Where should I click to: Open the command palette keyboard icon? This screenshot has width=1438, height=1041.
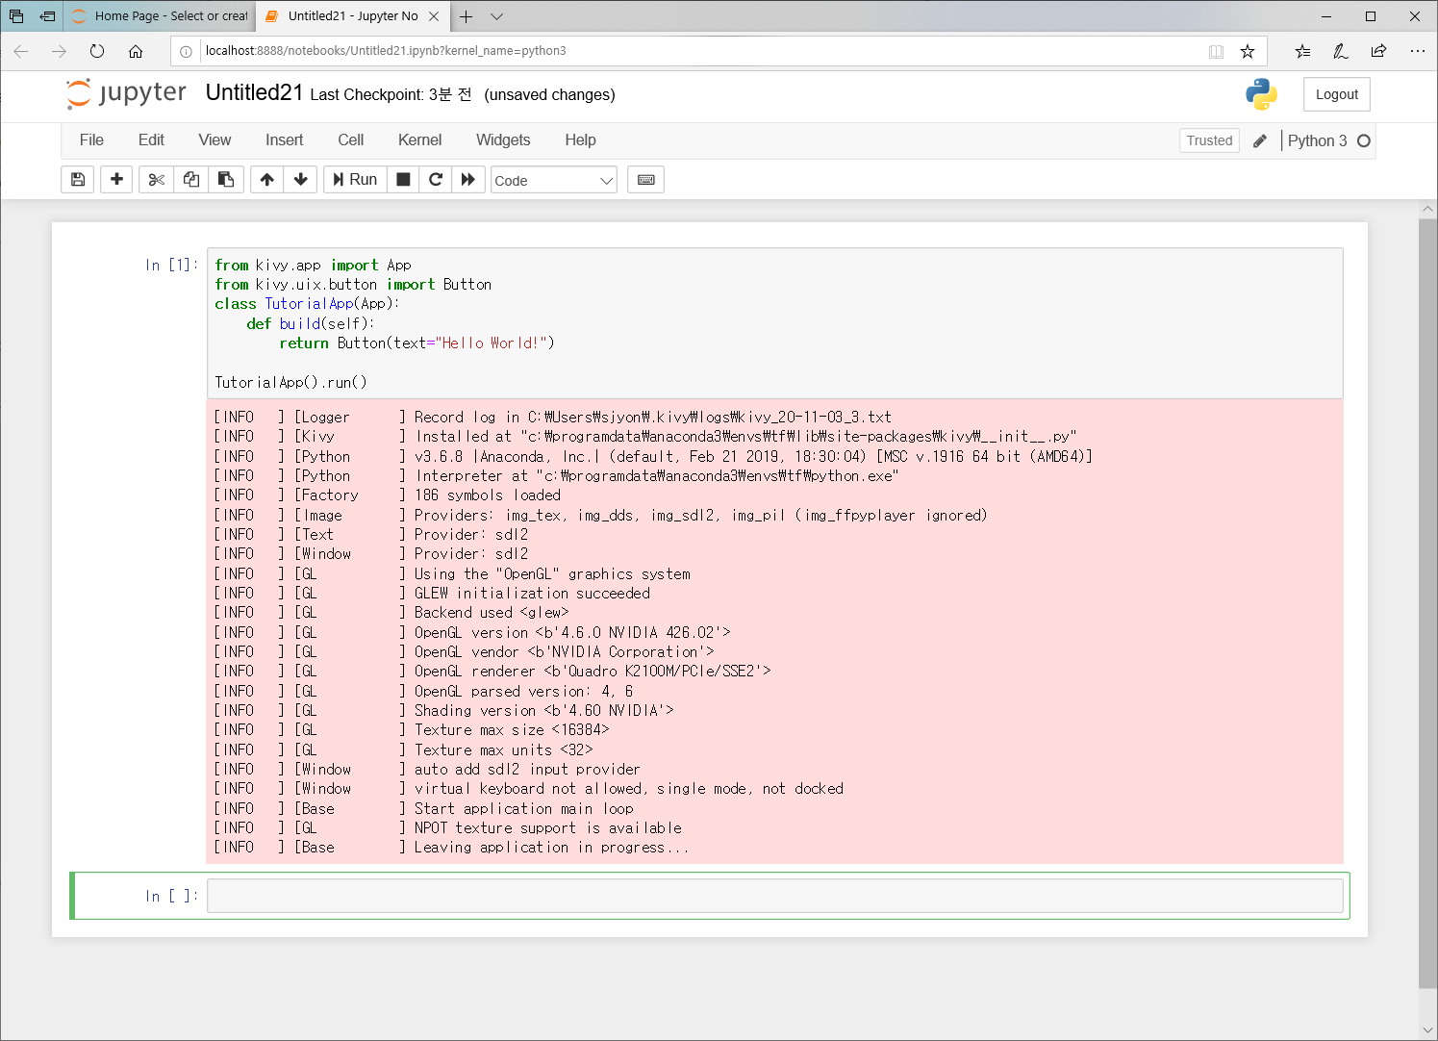point(646,180)
